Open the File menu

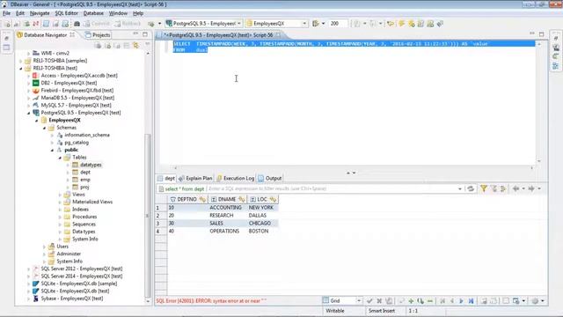(6, 13)
